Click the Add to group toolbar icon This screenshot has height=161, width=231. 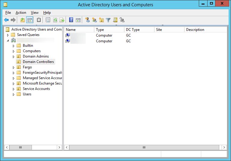pos(122,20)
